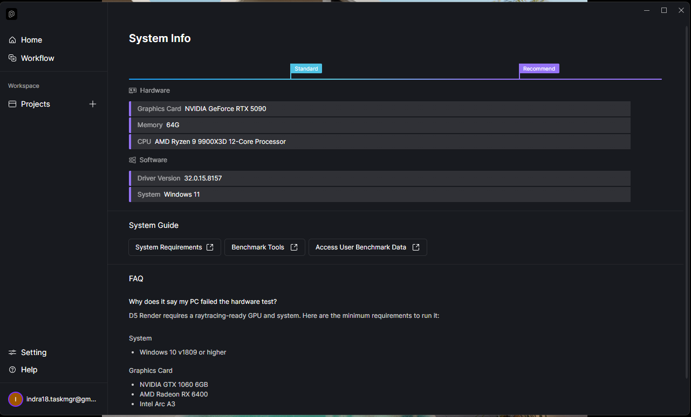Open the Help menu

click(x=29, y=370)
